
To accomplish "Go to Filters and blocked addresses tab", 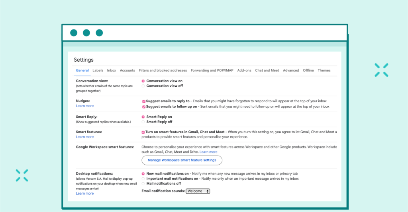I will (163, 70).
